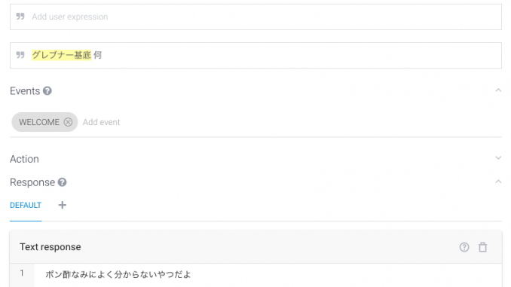Click the Action section heading

coord(24,159)
